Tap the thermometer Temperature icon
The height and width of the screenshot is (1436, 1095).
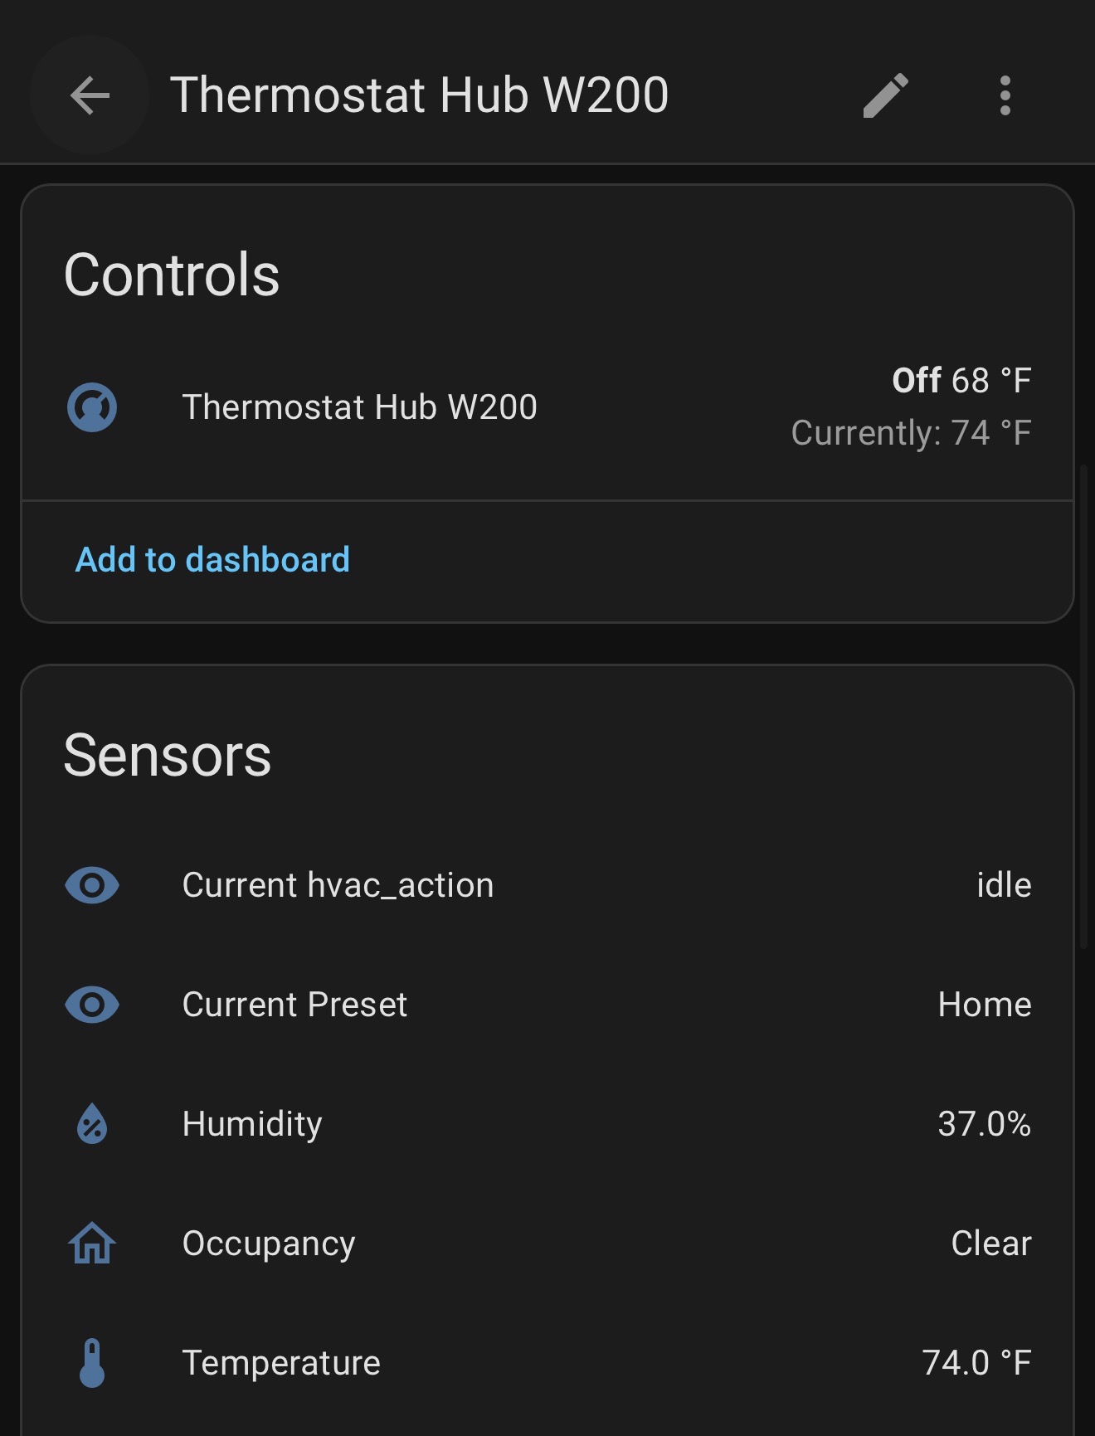[92, 1363]
